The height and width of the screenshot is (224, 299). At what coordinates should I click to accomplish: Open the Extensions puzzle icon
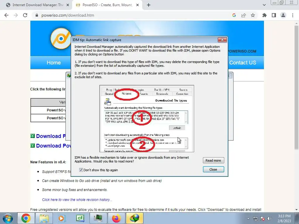tap(265, 15)
